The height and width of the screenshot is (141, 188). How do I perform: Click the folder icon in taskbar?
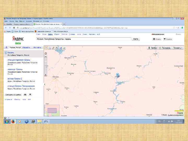click(x=39, y=122)
